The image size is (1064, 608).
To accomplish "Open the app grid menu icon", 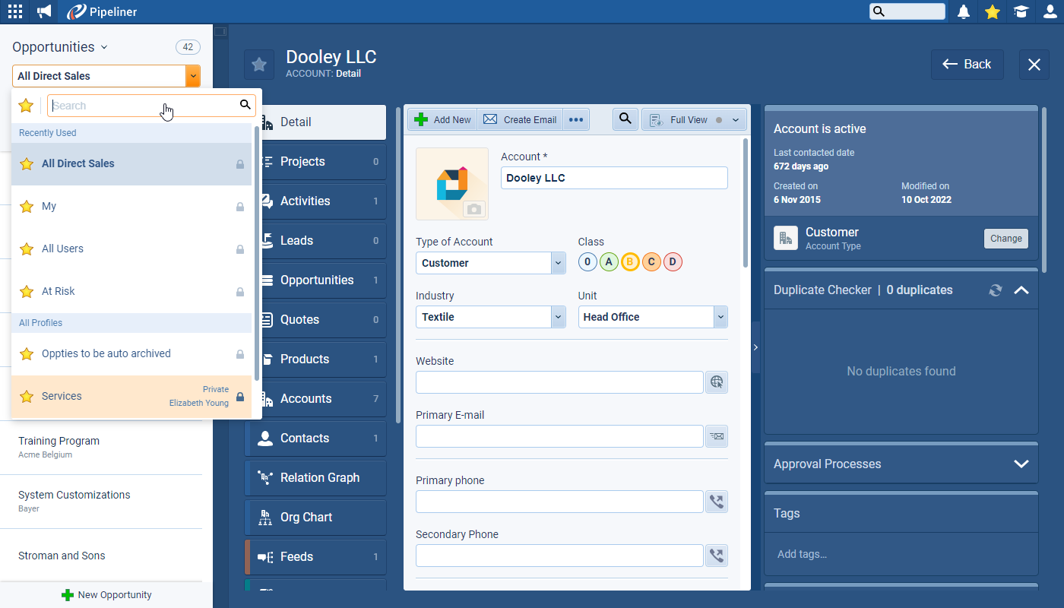I will click(x=15, y=11).
